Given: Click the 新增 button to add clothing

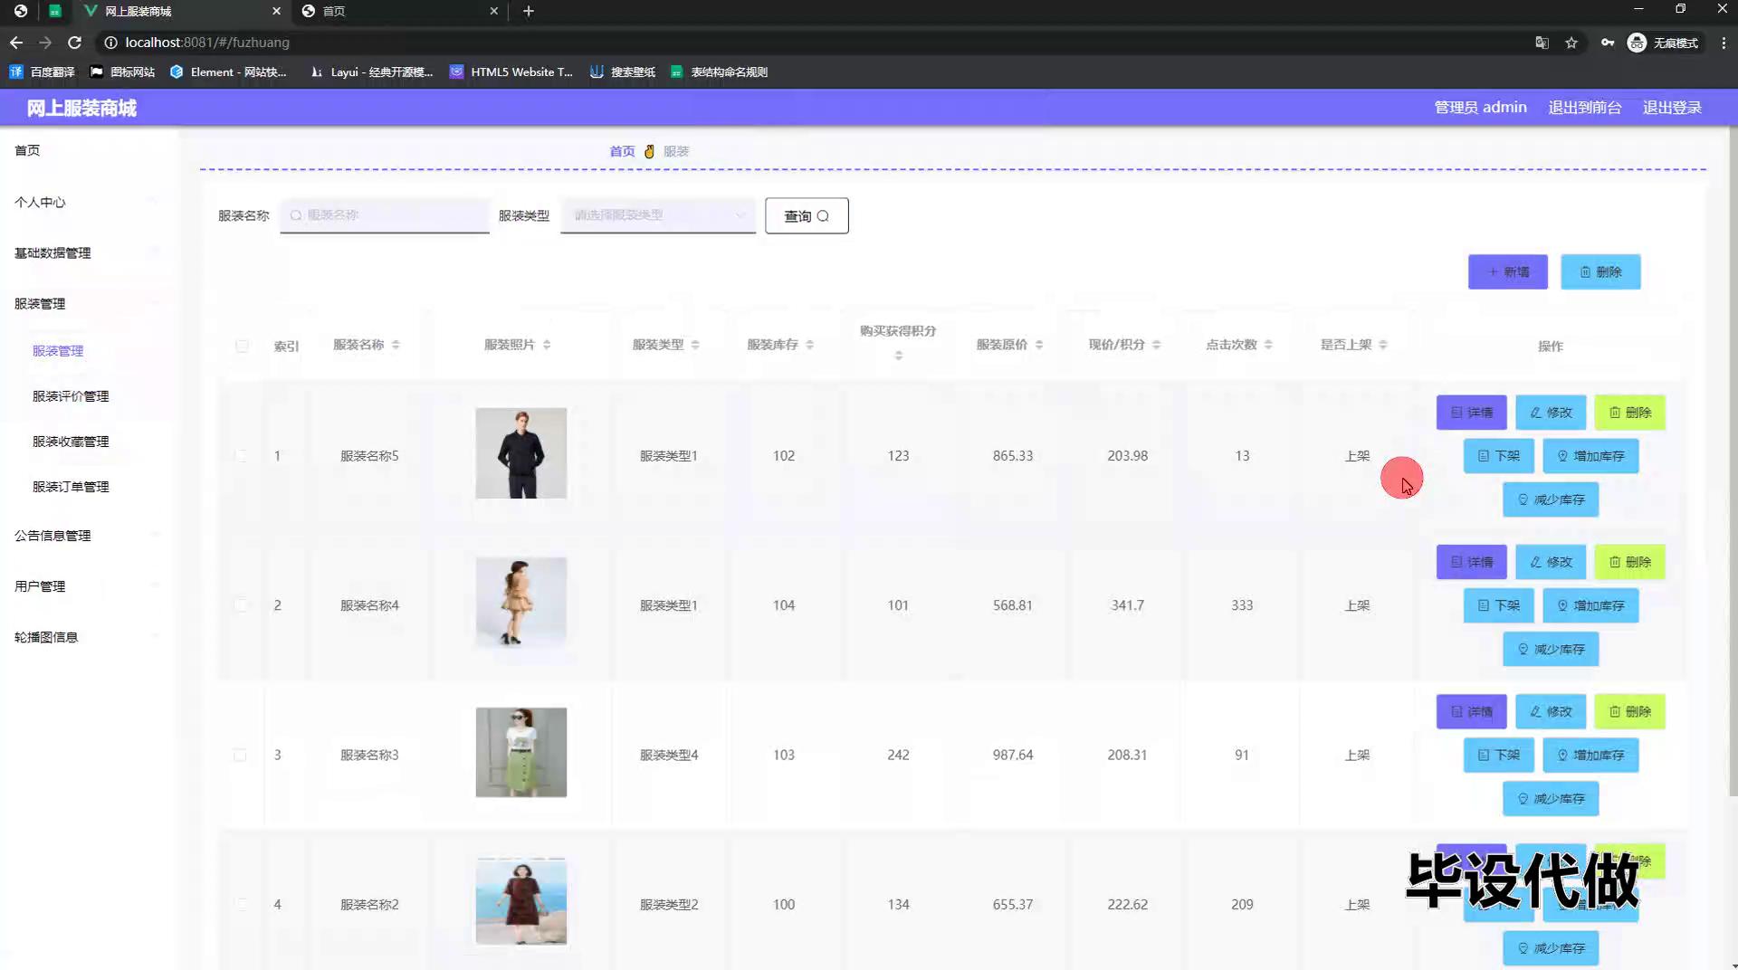Looking at the screenshot, I should (1507, 271).
